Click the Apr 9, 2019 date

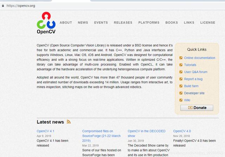pyautogui.click(x=44, y=136)
